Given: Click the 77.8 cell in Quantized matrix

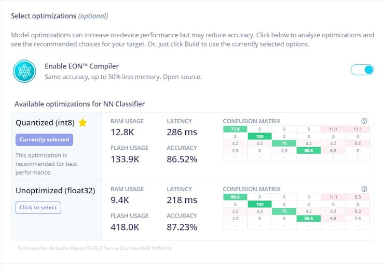Looking at the screenshot, I should point(235,129).
